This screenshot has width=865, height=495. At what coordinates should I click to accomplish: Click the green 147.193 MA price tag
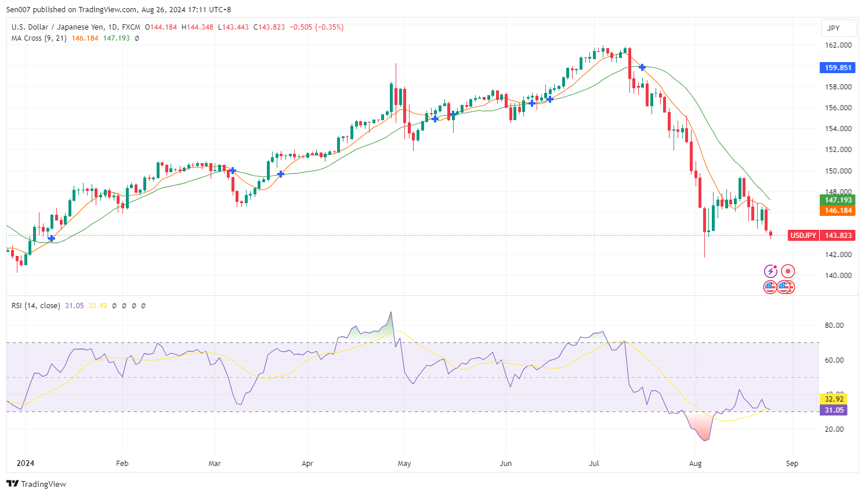coord(838,200)
